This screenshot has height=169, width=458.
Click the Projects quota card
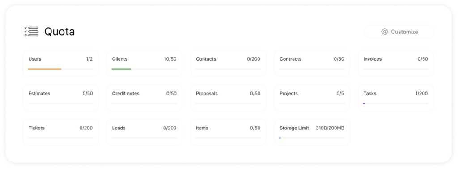(x=312, y=98)
